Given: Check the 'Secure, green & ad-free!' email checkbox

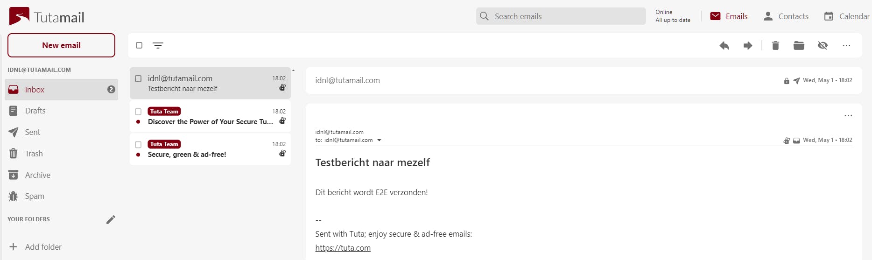Looking at the screenshot, I should [138, 144].
